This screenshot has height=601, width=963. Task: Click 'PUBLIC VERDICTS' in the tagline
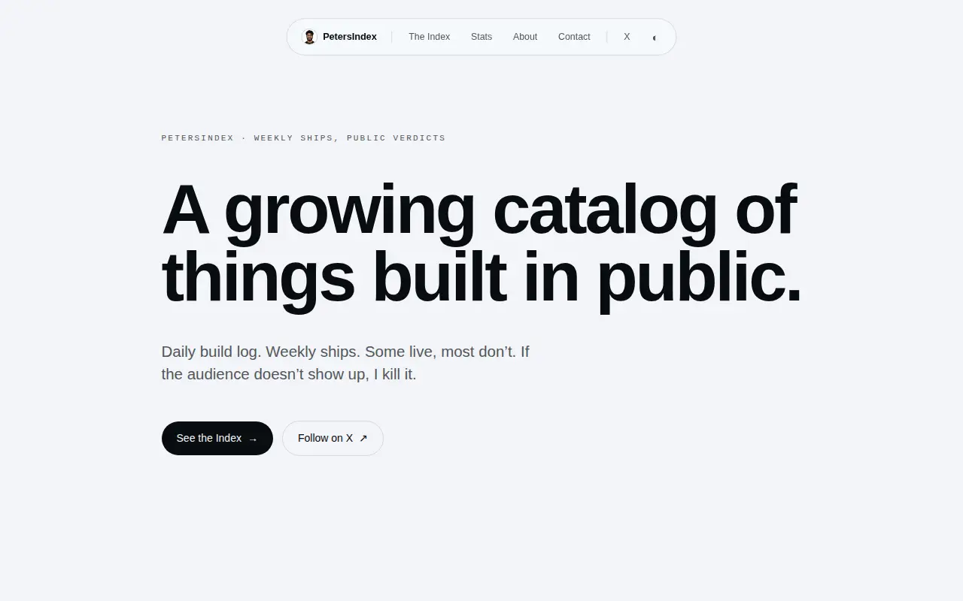[396, 138]
